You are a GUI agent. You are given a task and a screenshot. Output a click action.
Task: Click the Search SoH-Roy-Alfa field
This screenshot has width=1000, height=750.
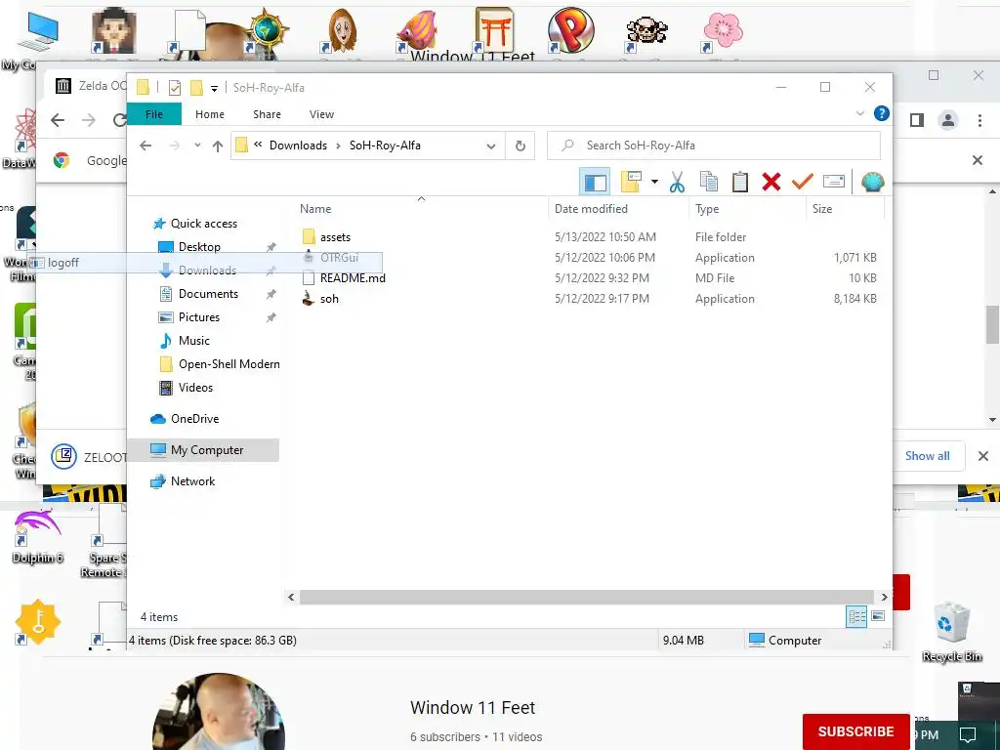pos(714,146)
